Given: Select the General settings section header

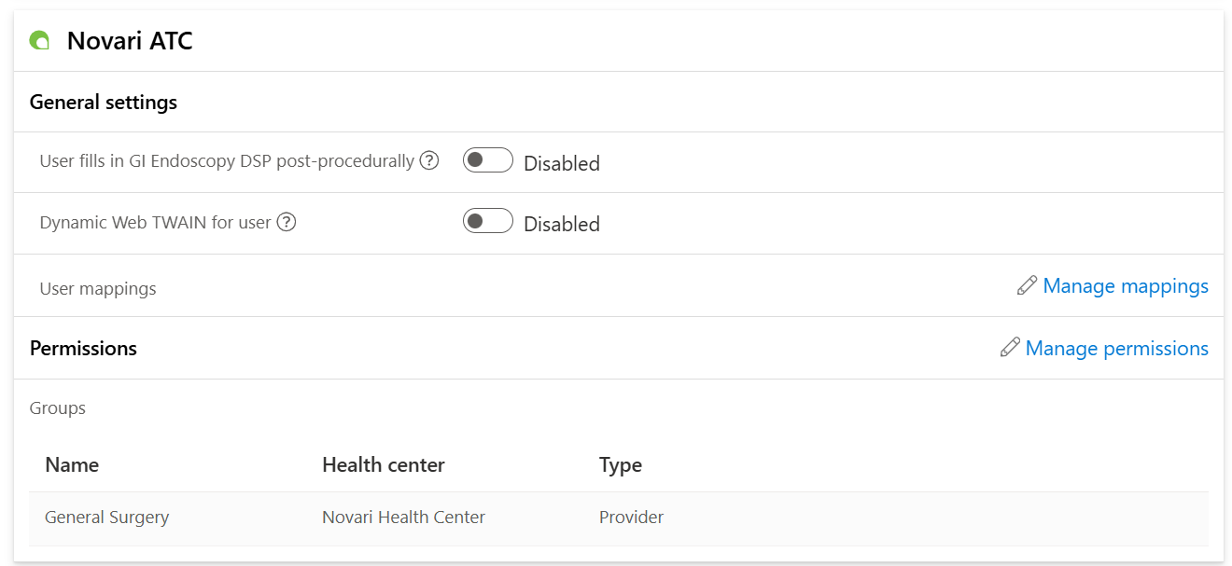Looking at the screenshot, I should [x=104, y=102].
